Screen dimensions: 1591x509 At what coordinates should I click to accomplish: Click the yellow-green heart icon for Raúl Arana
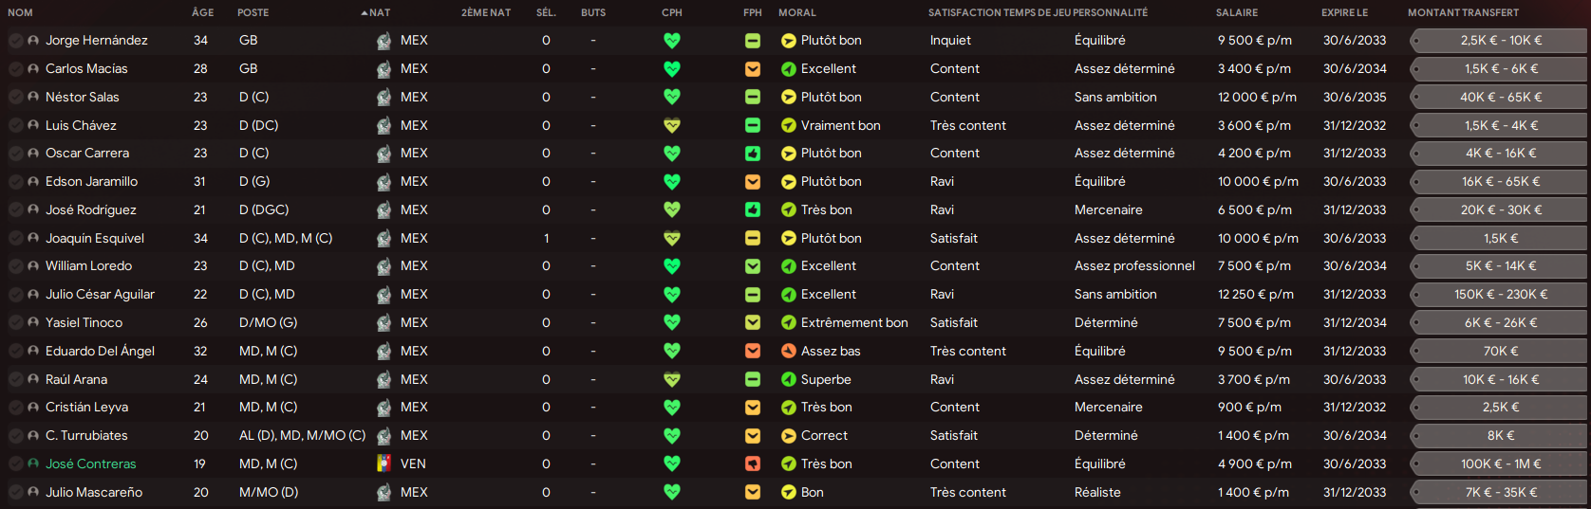[672, 380]
